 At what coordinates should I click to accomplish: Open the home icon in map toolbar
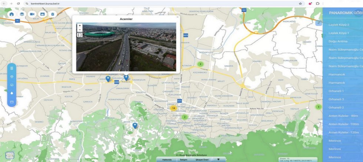(11, 14)
